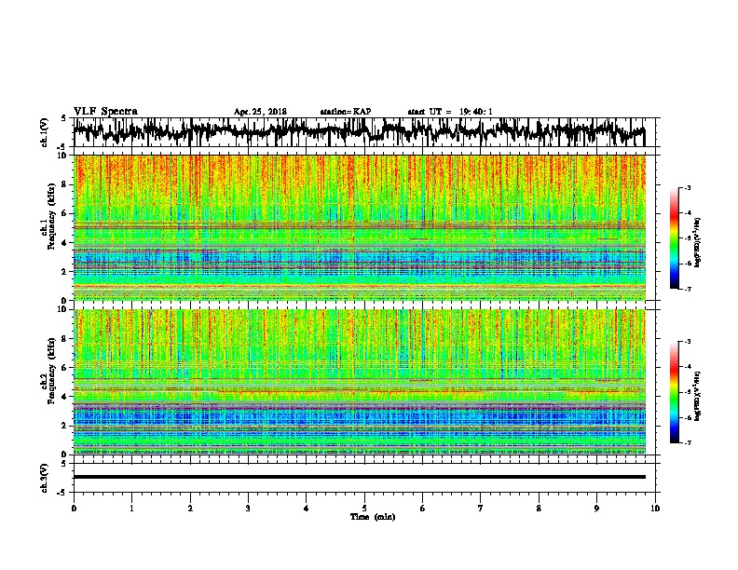Image resolution: width=738 pixels, height=570 pixels.
Task: Click the flat ch.3 signal line
Action: tap(359, 477)
